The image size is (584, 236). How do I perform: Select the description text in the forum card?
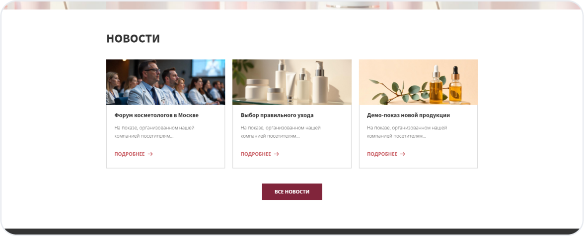(154, 132)
